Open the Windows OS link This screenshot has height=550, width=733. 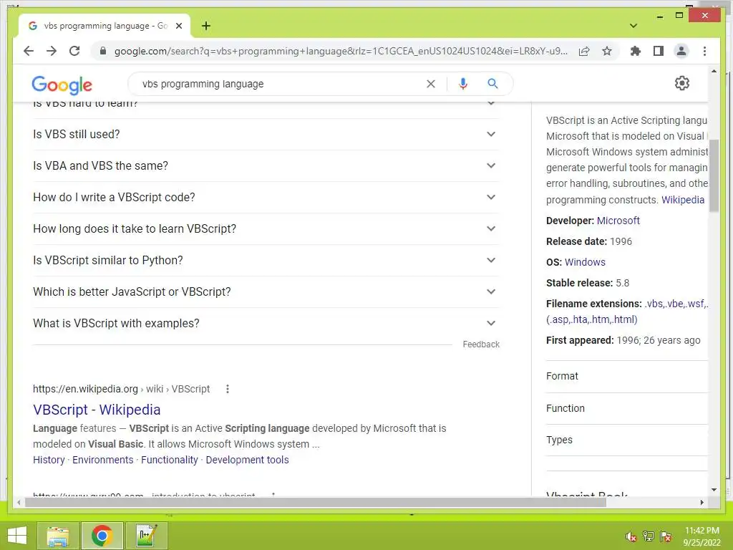click(585, 262)
